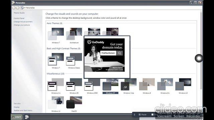Open Change your picture
Image resolution: width=214 pixels, height=120 pixels.
click(x=22, y=25)
